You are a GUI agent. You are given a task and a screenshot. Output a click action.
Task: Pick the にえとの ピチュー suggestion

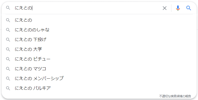pyautogui.click(x=99, y=59)
